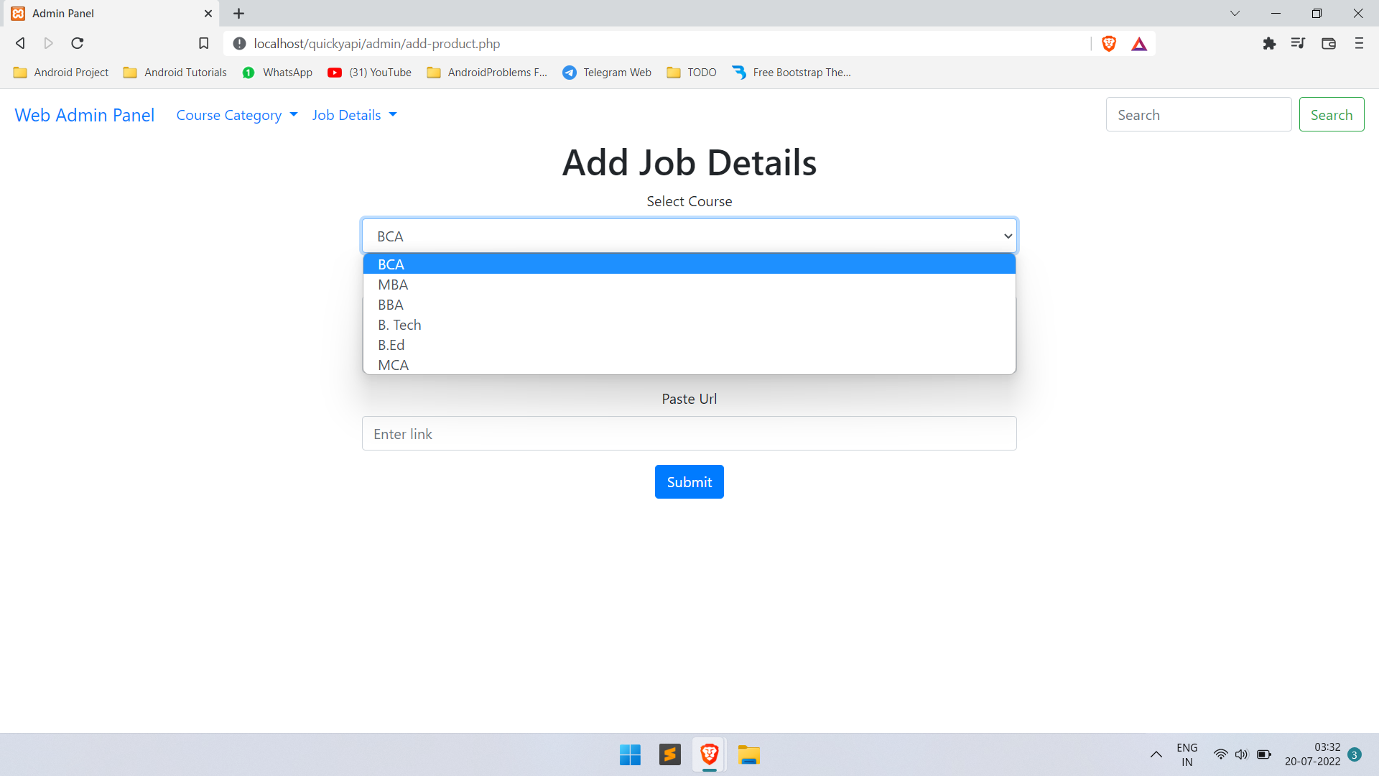Open volume control icon
This screenshot has width=1379, height=776.
coord(1241,754)
